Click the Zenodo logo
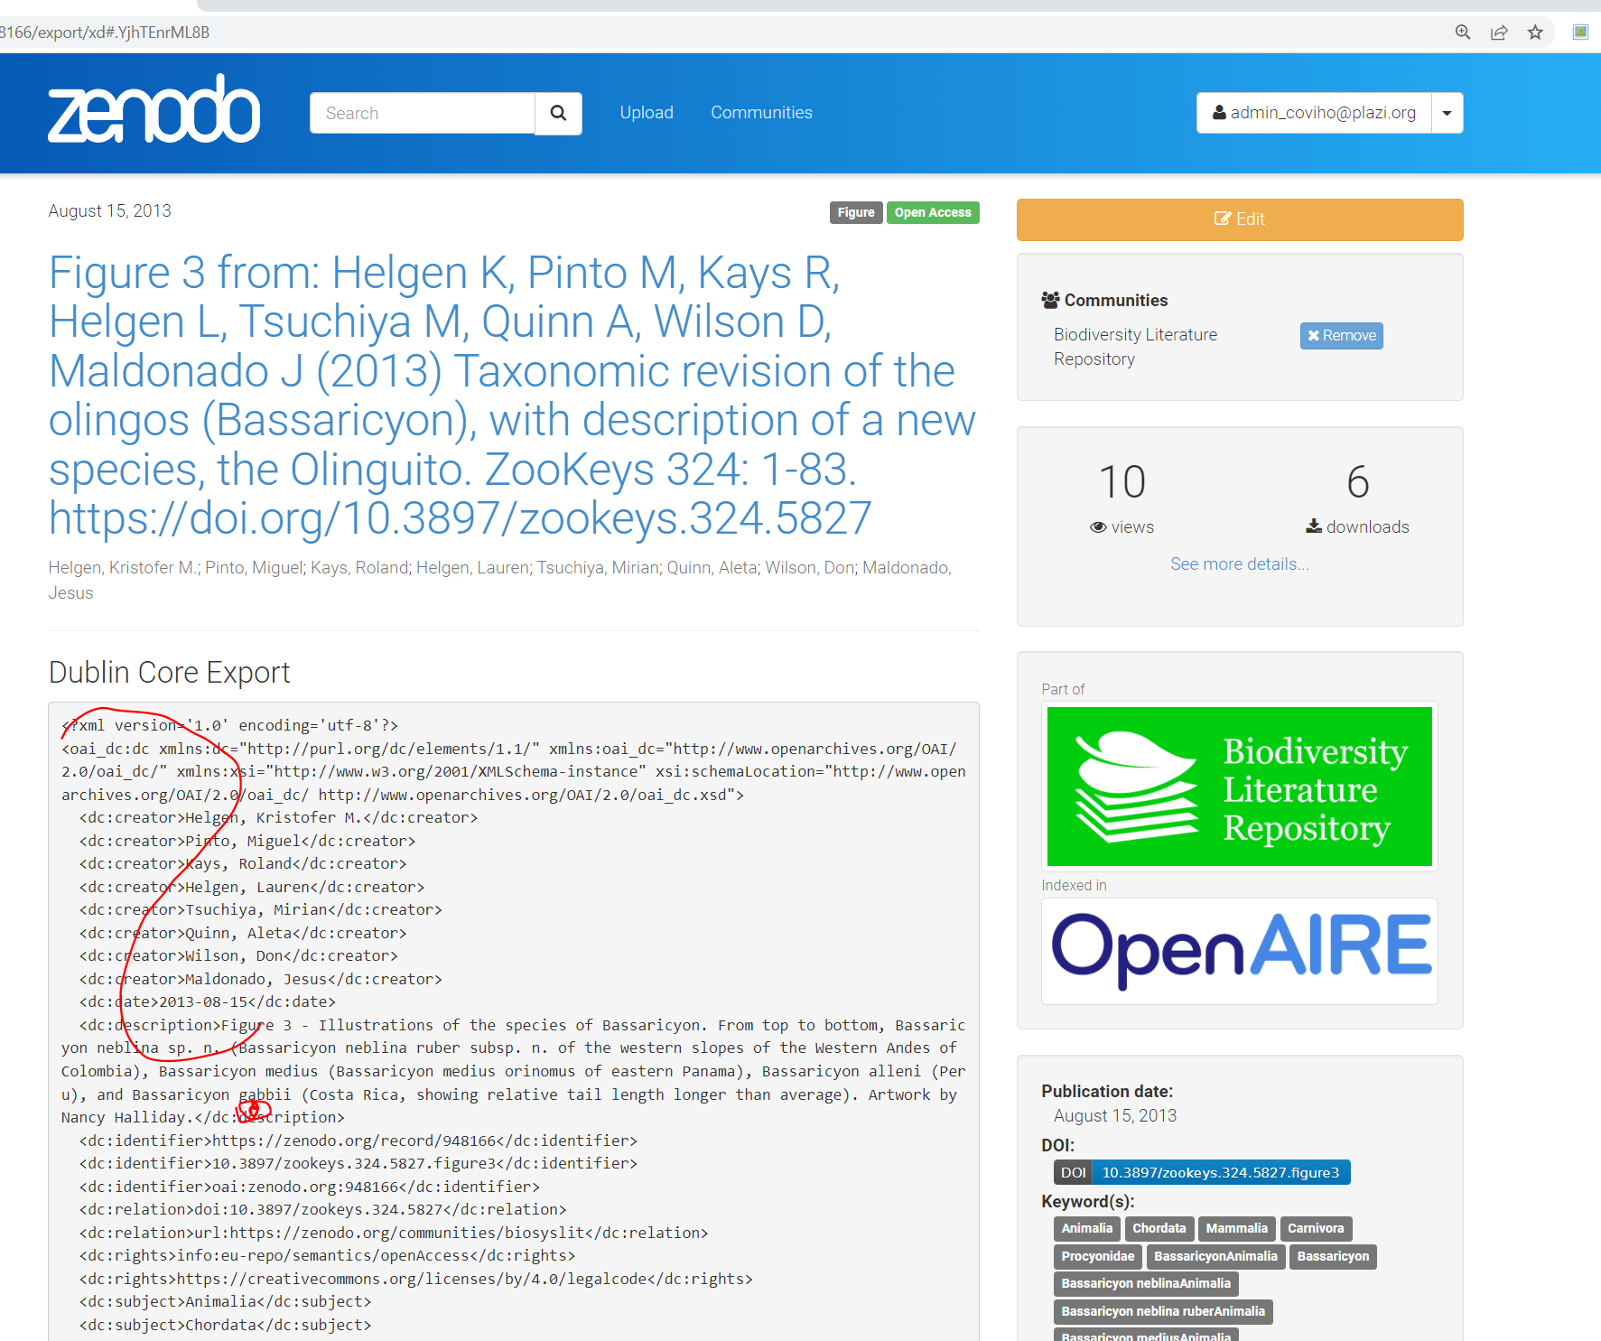1601x1341 pixels. (x=154, y=109)
